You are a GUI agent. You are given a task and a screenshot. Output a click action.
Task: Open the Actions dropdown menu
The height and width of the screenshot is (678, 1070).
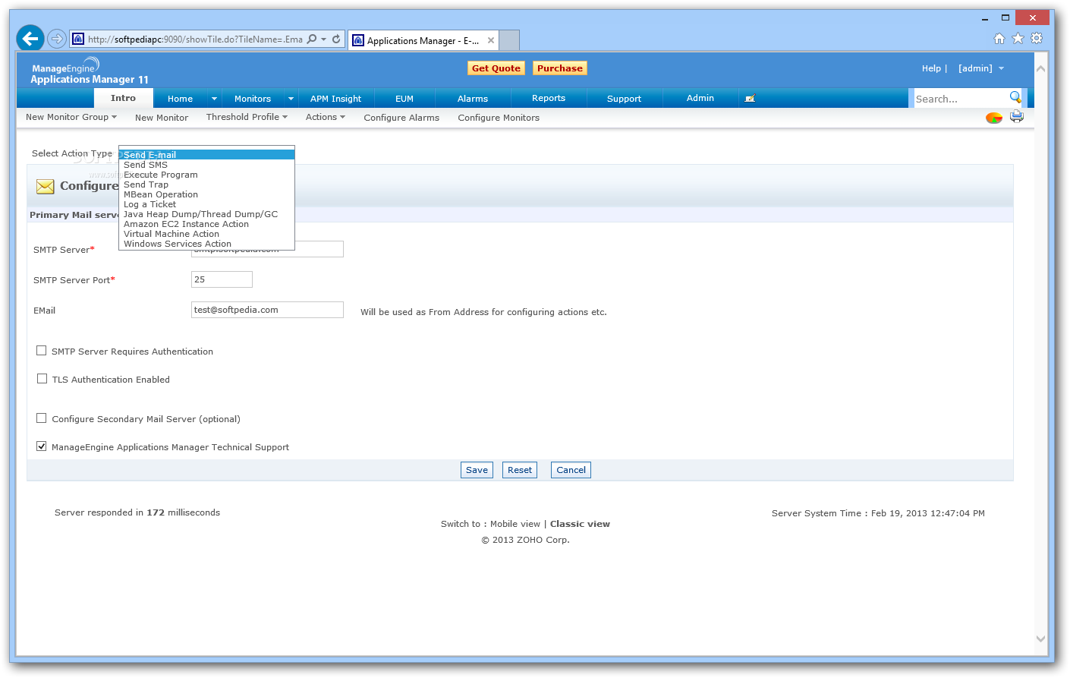326,117
